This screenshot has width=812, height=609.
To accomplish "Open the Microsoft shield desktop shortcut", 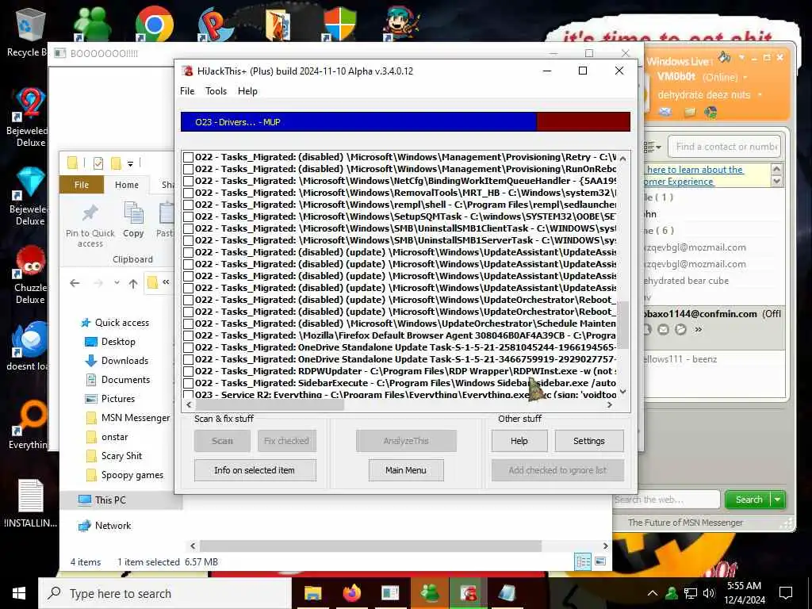I will 339,23.
